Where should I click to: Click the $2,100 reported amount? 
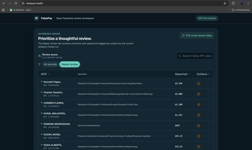[179, 105]
